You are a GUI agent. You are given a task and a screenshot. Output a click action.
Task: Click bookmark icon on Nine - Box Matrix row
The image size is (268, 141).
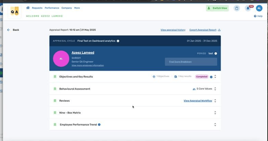point(55,113)
